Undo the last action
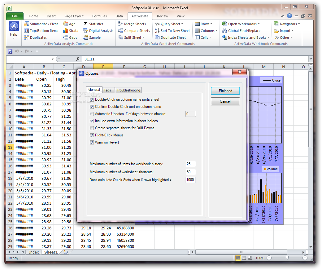322x270 pixels. point(17,51)
